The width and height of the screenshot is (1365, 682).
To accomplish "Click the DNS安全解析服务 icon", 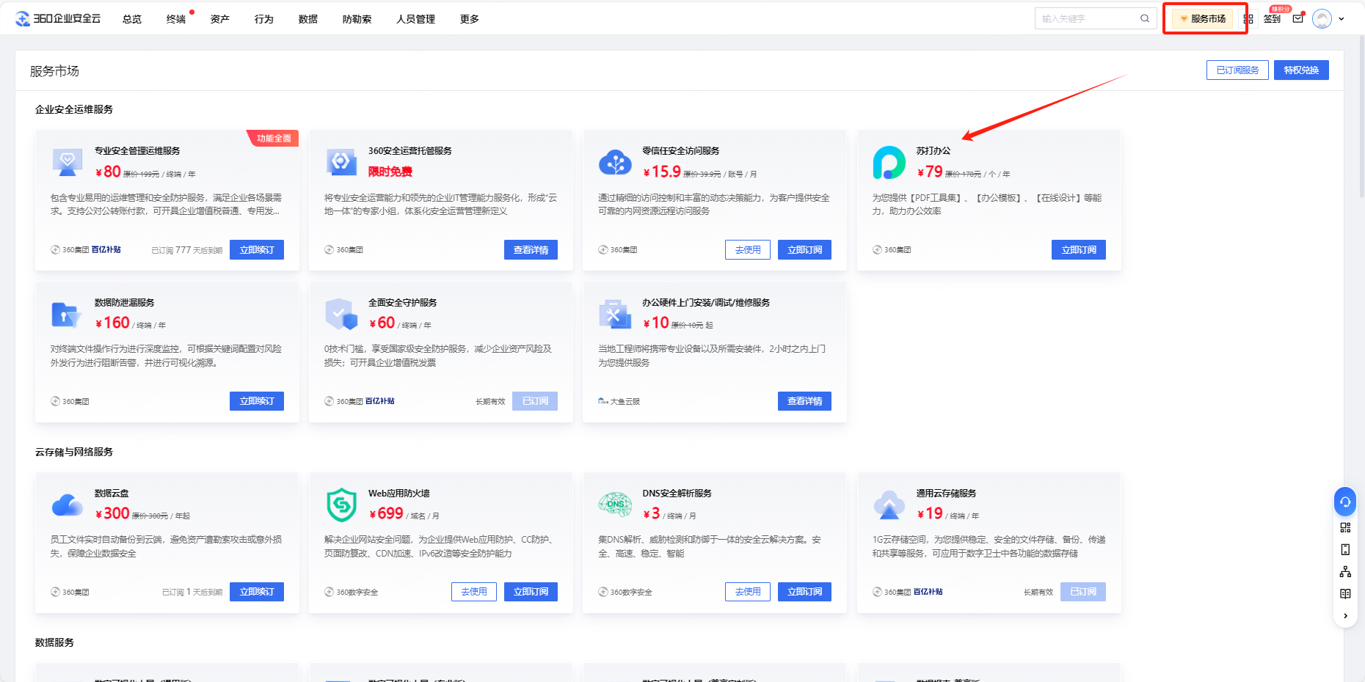I will pos(615,505).
